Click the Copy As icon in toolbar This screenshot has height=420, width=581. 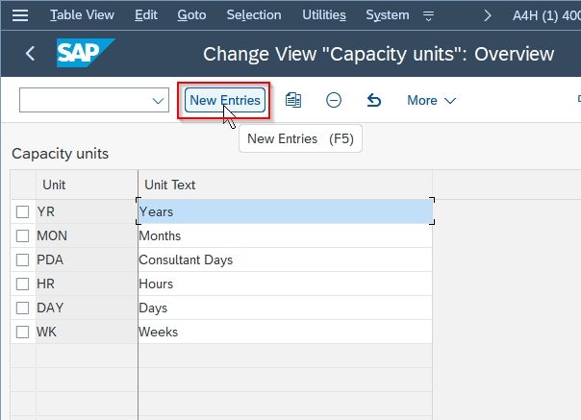(x=293, y=100)
